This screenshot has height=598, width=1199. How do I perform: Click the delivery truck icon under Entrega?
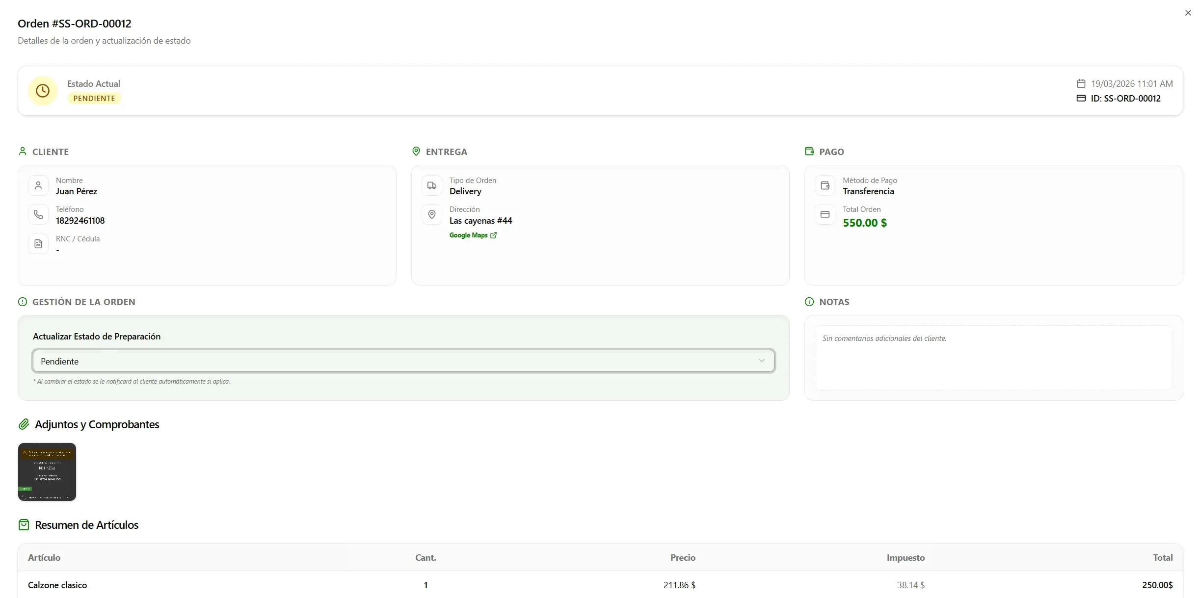(431, 185)
